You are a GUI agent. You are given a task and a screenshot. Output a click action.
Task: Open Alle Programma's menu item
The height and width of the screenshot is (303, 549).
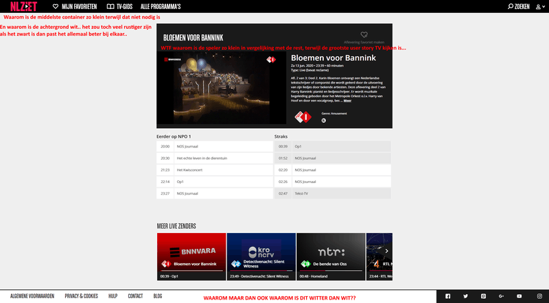click(x=161, y=6)
